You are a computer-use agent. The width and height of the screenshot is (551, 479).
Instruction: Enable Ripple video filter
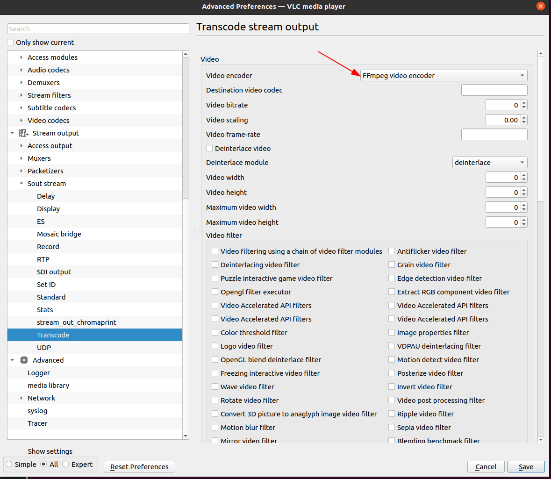392,414
